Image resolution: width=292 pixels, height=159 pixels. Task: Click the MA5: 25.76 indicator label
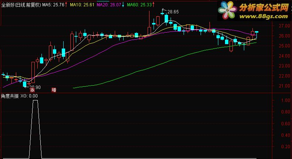point(53,5)
